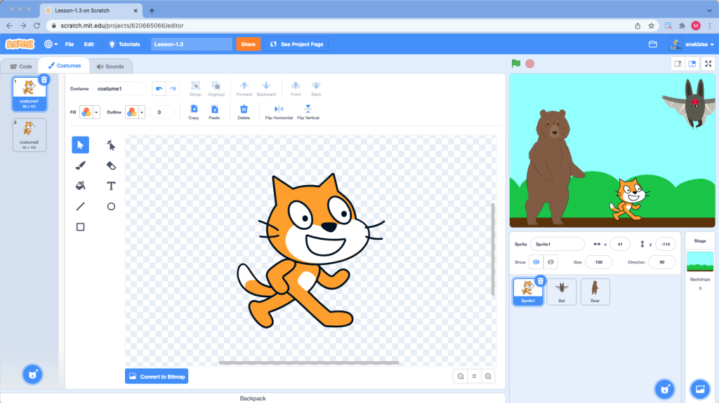Viewport: 719px width, 403px height.
Task: Click the red stop button
Action: click(x=529, y=64)
